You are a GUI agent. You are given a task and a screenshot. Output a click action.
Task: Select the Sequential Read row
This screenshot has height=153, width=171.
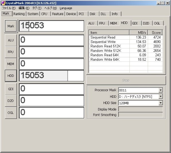tap(126, 37)
